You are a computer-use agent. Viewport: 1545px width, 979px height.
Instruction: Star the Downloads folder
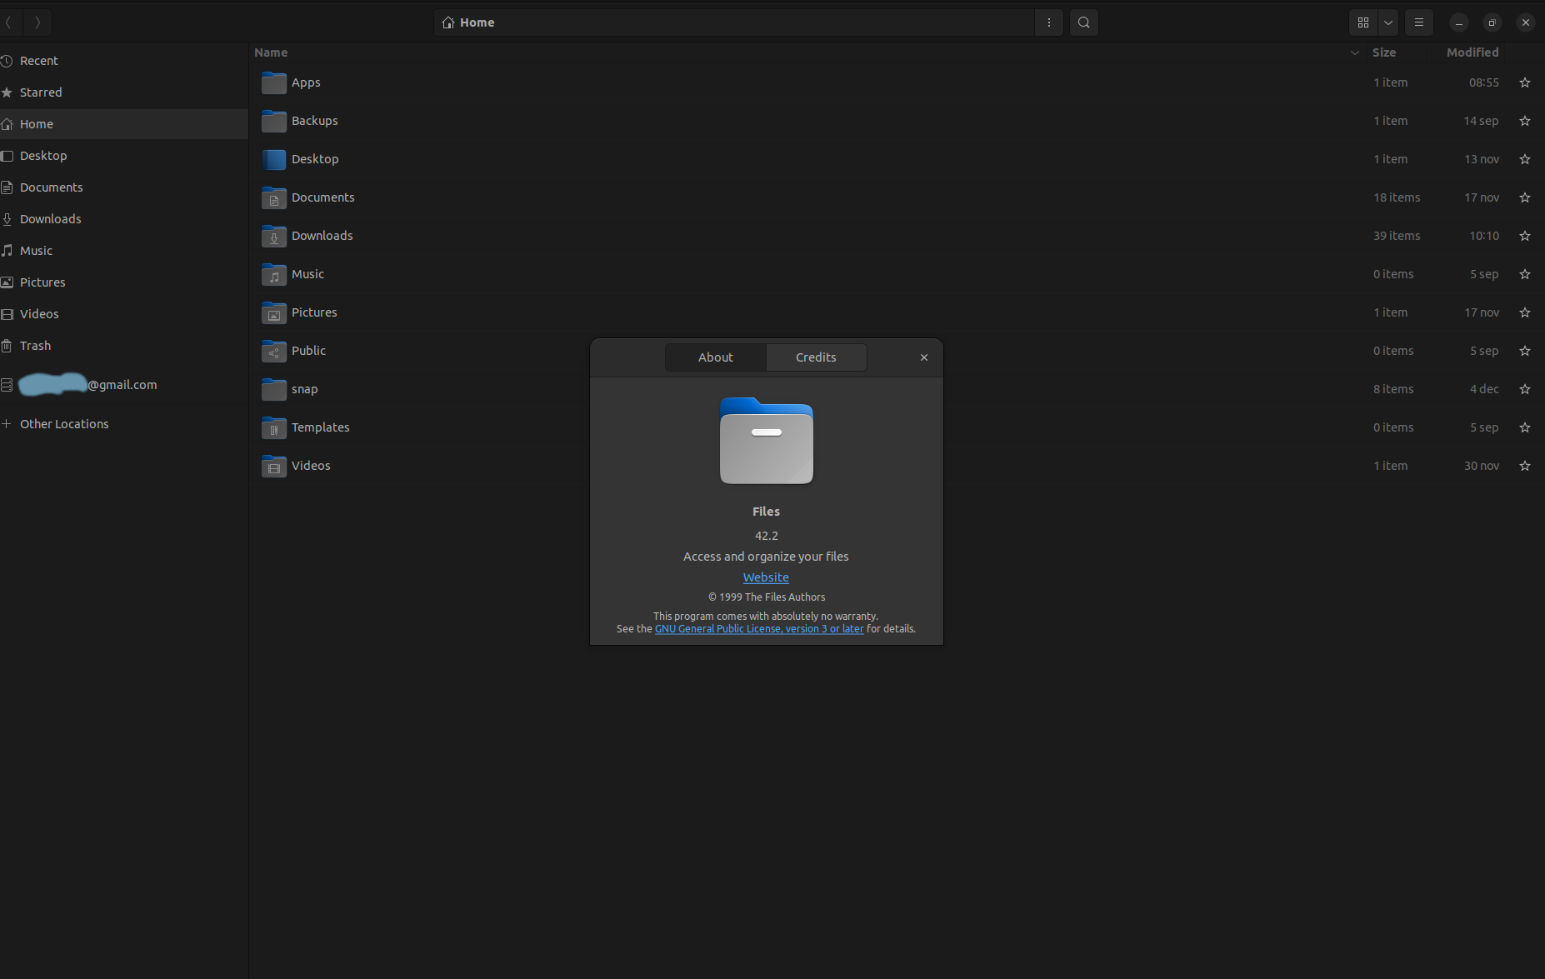1525,236
